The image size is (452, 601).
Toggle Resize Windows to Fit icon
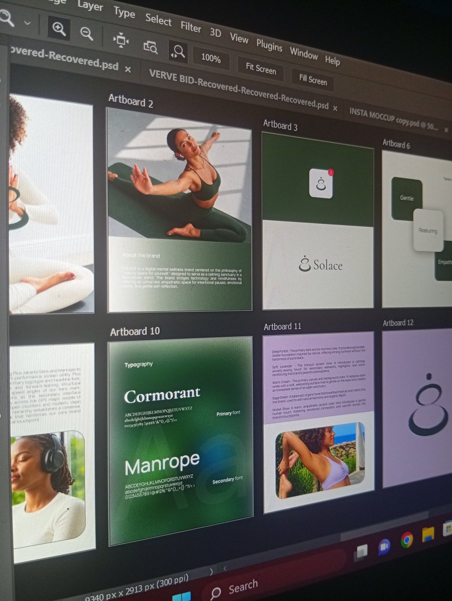121,40
